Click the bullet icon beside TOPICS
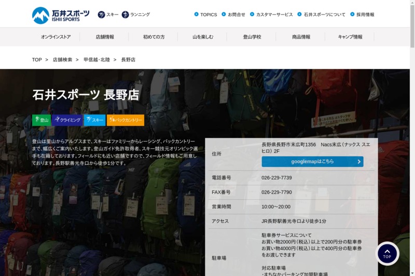The width and height of the screenshot is (415, 276). tap(196, 14)
